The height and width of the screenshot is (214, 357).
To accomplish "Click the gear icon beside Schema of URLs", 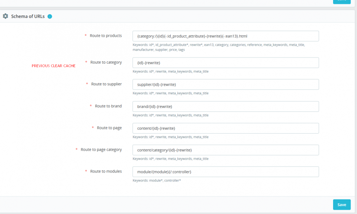I will (x=5, y=16).
